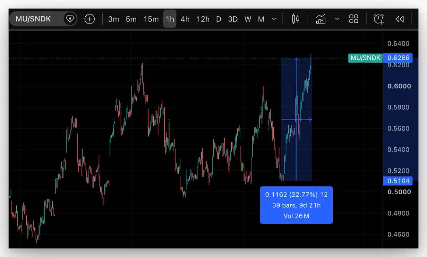427x257 pixels.
Task: Open the layout templates grid icon
Action: [x=354, y=19]
